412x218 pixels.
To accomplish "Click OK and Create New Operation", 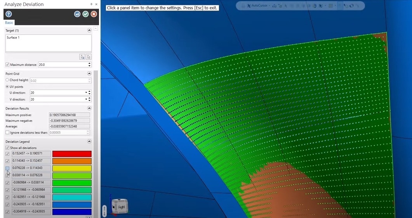I will pos(77,14).
